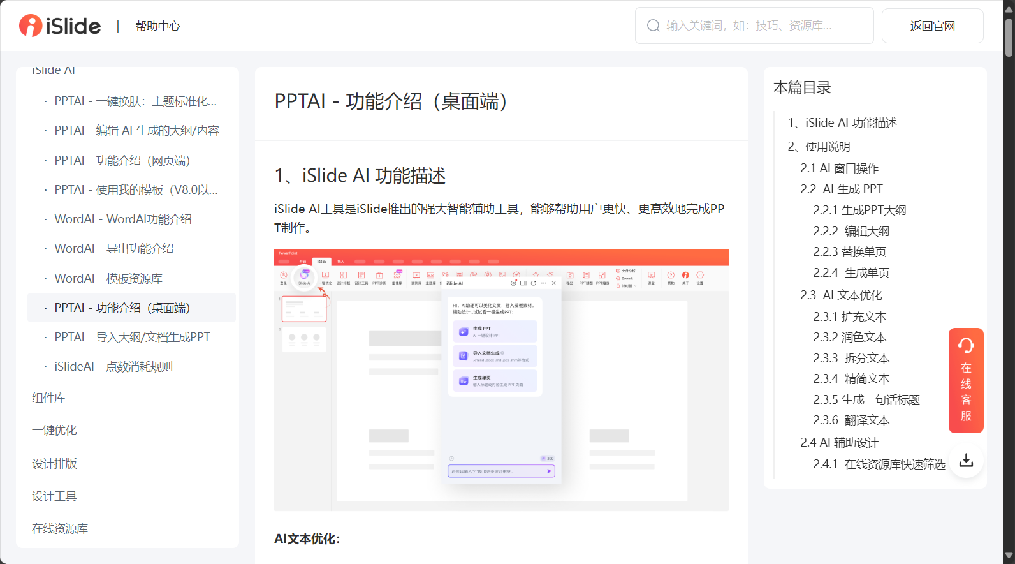Click the iSlide AI tutorial screenshot image
The width and height of the screenshot is (1015, 564).
501,380
